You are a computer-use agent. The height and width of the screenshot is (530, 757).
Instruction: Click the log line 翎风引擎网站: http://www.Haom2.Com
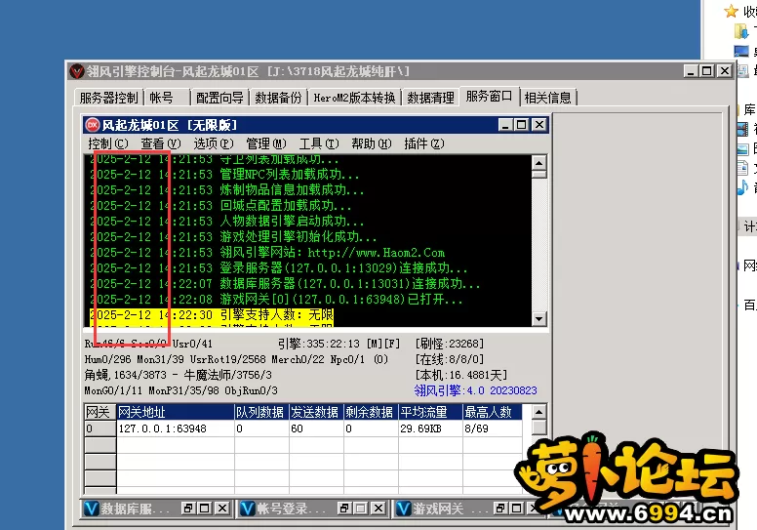click(267, 253)
